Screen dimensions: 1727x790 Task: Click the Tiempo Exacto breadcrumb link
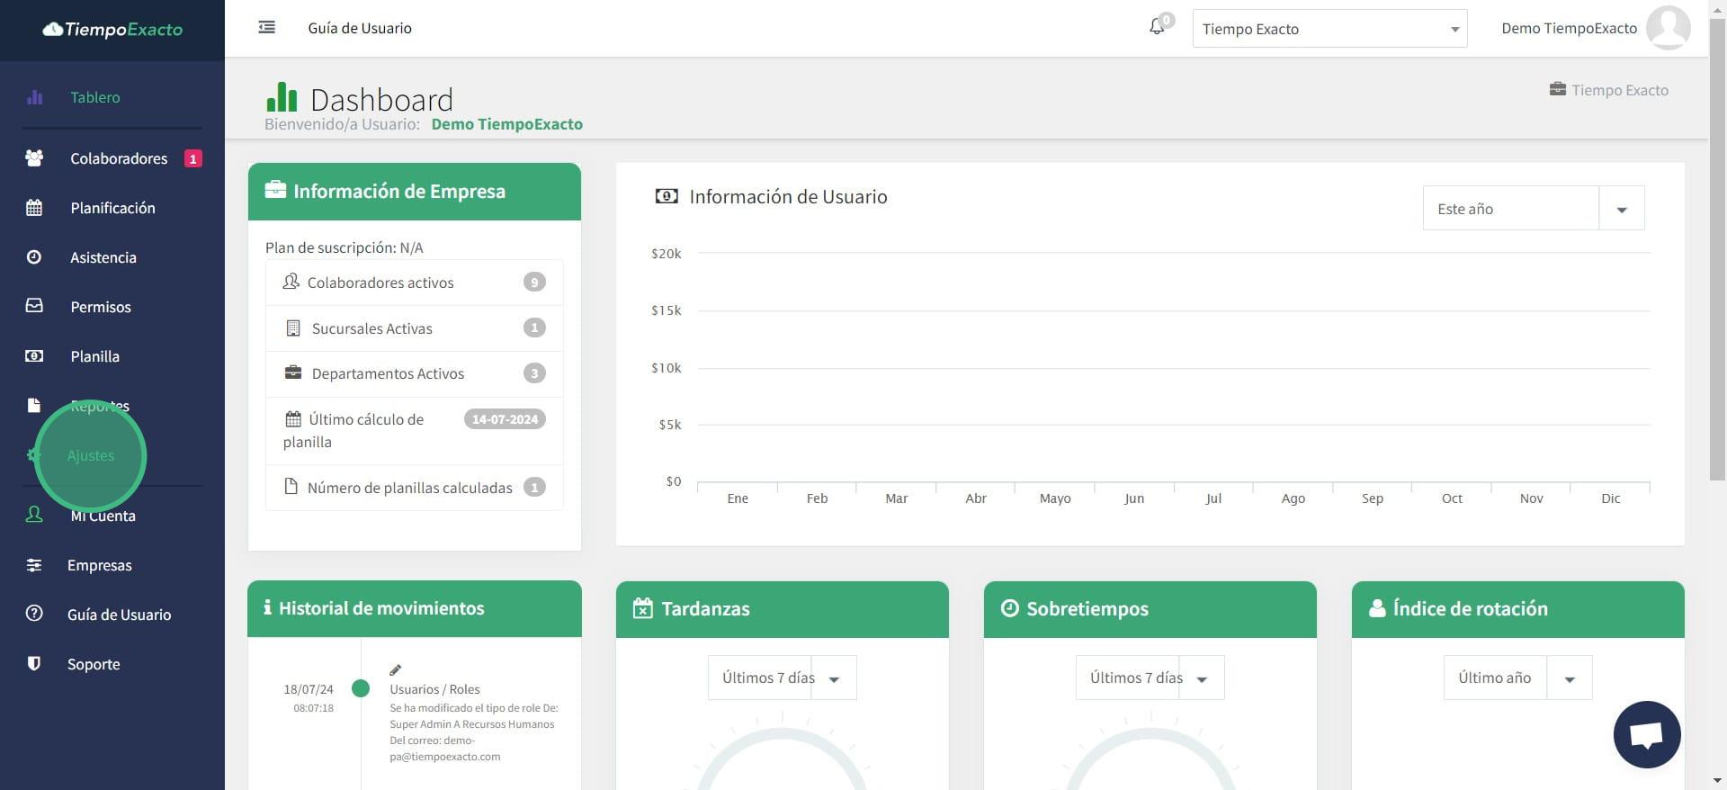pos(1620,90)
